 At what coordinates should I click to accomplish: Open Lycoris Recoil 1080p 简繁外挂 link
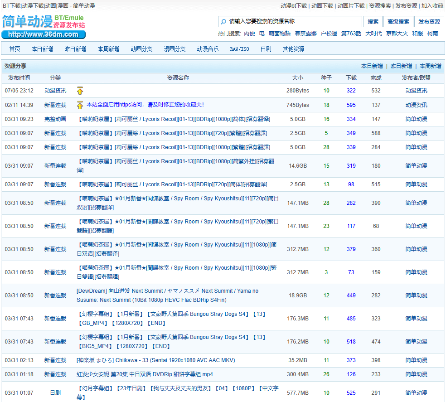point(175,165)
